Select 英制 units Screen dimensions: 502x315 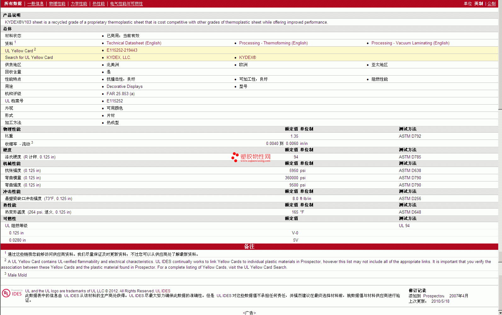[479, 4]
